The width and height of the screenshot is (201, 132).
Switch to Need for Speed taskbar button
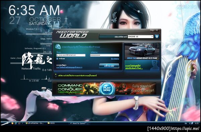click(x=79, y=123)
